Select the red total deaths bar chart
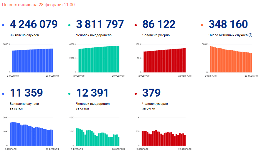This screenshot has width=266, height=154. [165, 61]
